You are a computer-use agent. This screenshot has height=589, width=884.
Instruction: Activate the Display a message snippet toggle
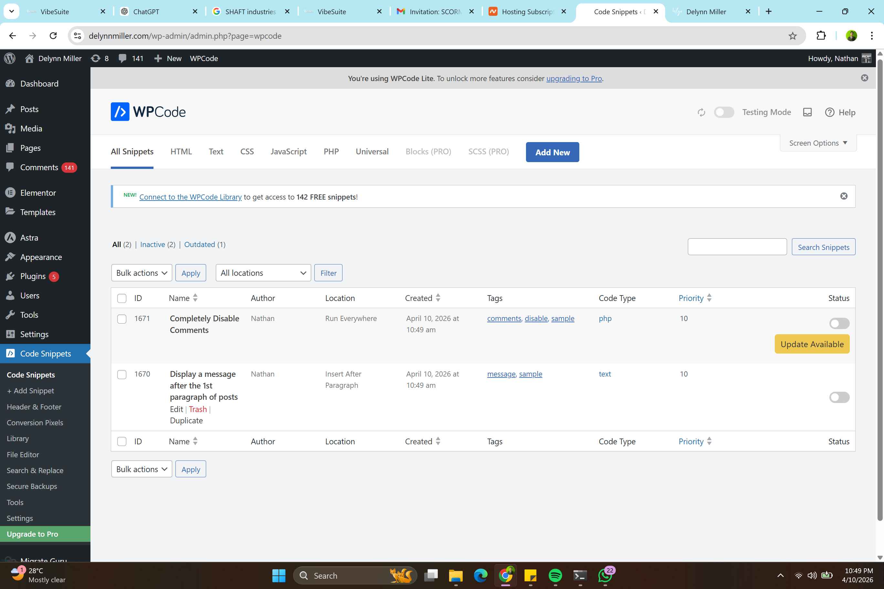point(839,397)
